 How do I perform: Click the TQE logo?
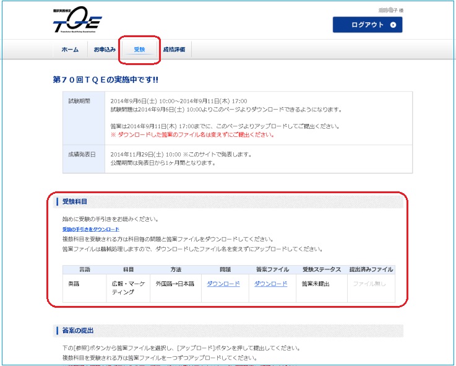click(77, 20)
